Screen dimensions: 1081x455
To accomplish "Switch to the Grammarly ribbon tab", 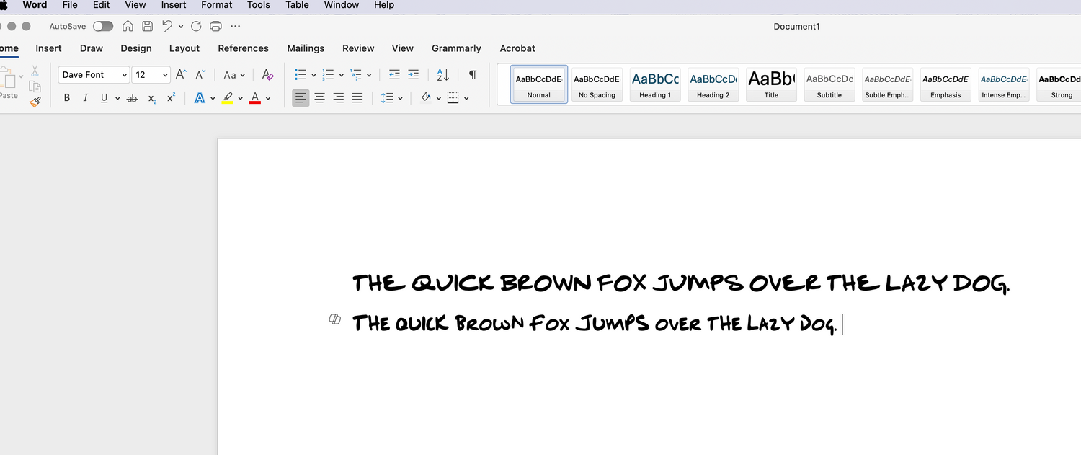I will [x=456, y=48].
